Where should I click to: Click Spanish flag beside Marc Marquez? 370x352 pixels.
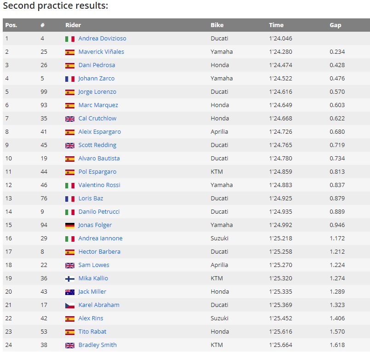[70, 106]
